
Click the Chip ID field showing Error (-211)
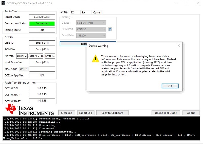point(42,43)
